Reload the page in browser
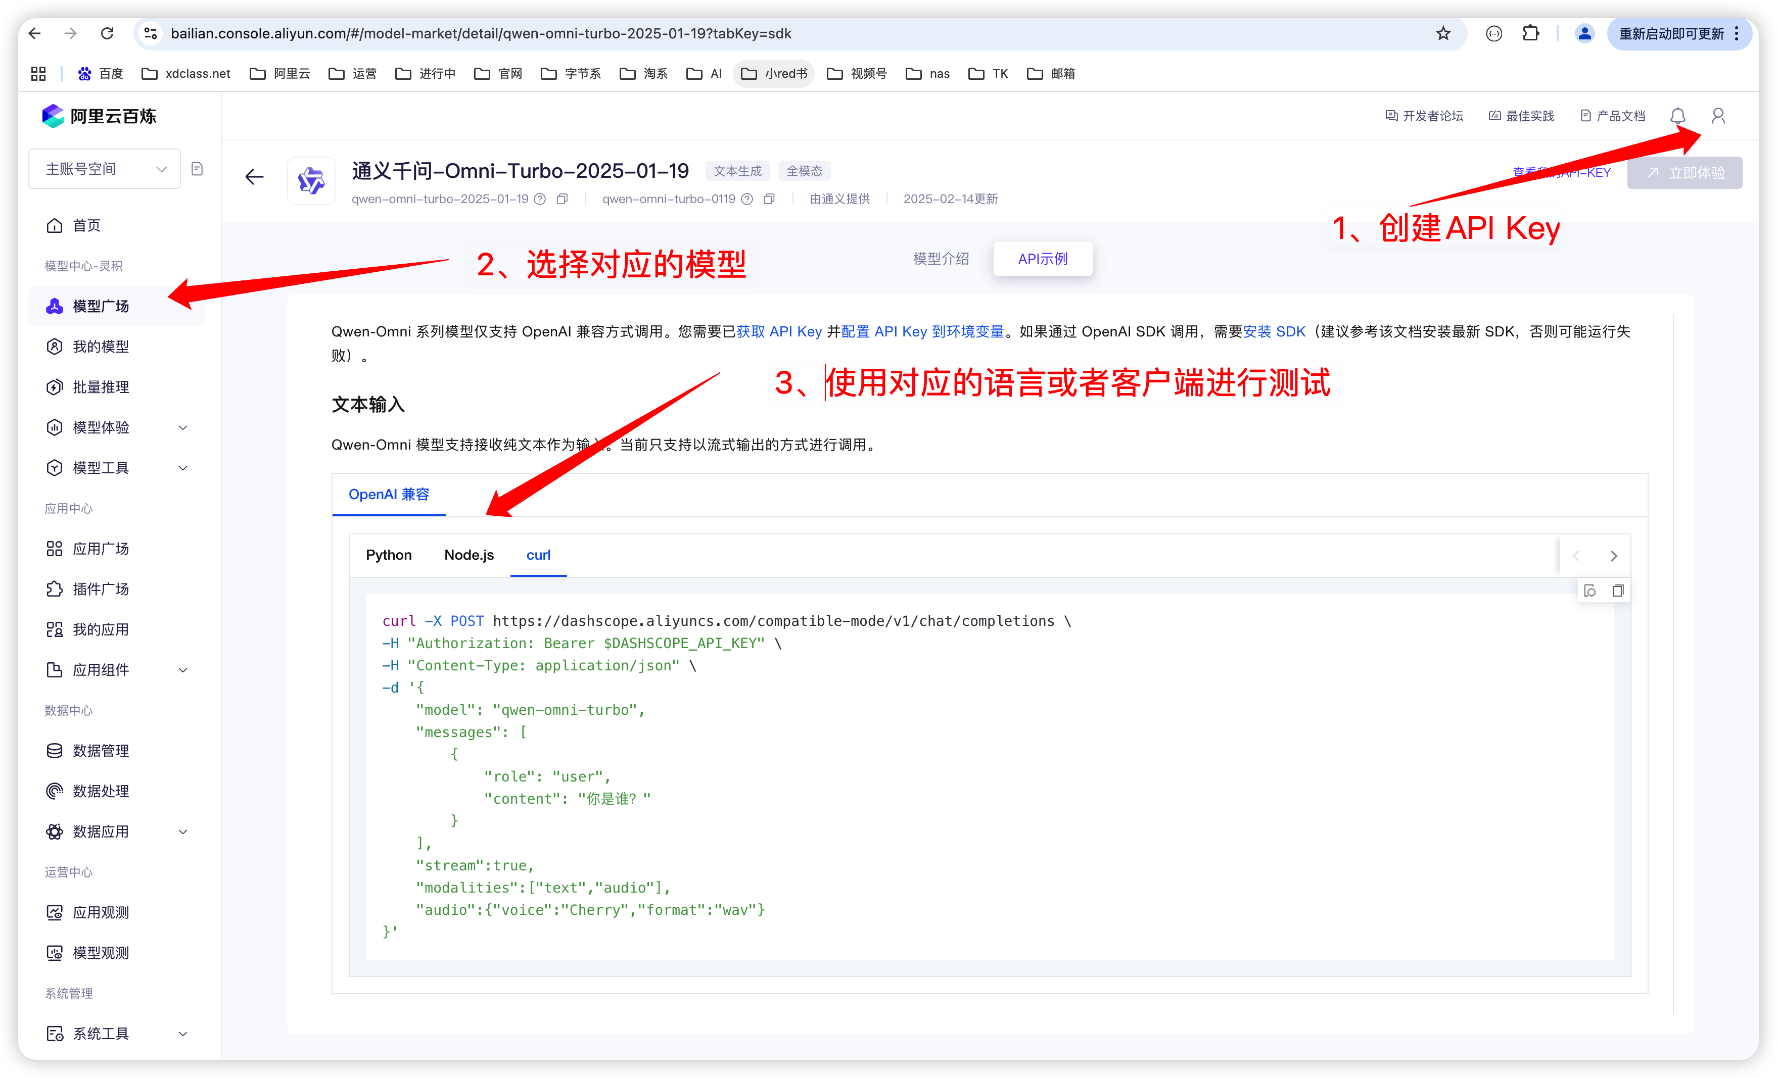Screen dimensions: 1777x1078 click(108, 33)
